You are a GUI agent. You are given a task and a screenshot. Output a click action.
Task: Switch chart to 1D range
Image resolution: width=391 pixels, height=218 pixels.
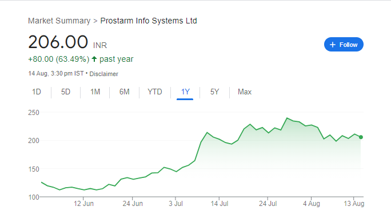[37, 92]
